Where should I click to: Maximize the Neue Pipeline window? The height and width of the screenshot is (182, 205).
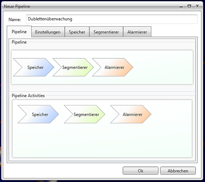tap(189, 6)
